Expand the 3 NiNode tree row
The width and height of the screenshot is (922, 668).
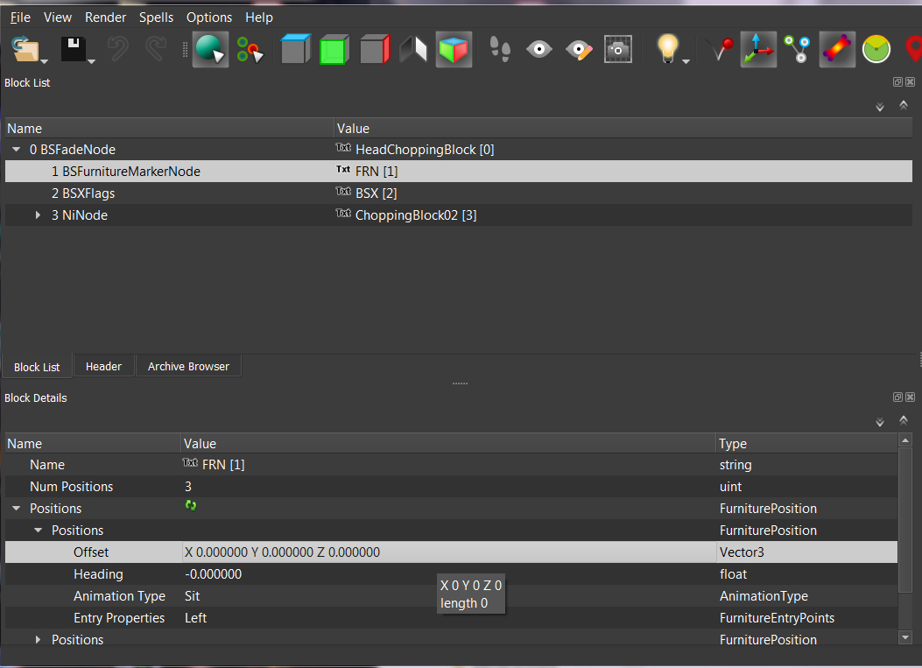(39, 215)
